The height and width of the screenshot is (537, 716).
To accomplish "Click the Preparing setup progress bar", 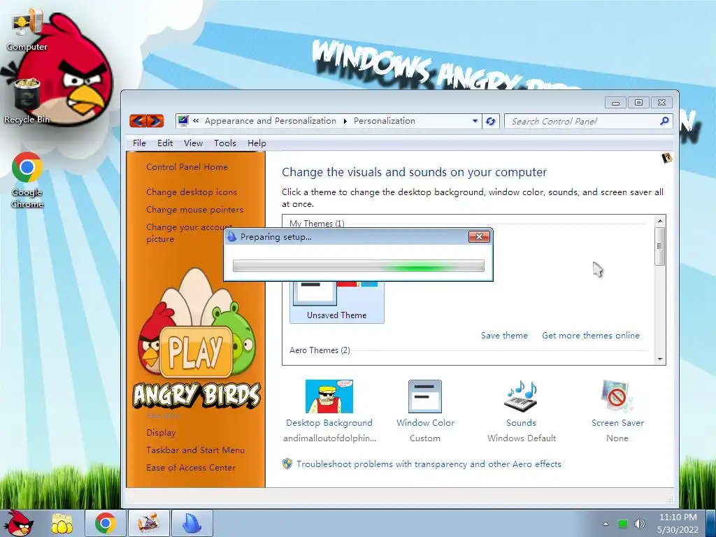I will [359, 266].
